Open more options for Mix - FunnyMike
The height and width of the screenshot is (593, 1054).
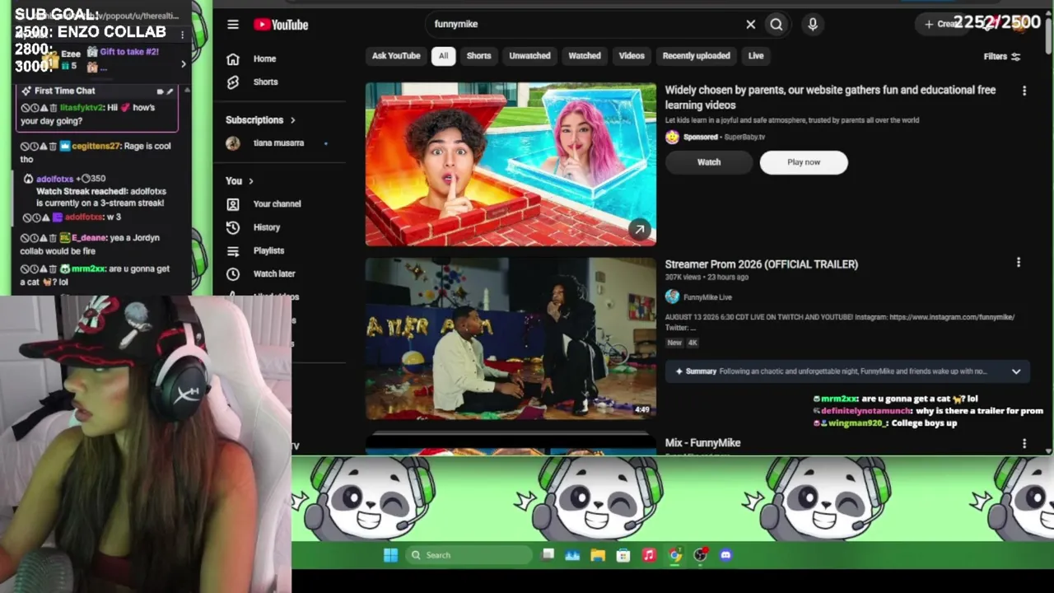click(1024, 443)
